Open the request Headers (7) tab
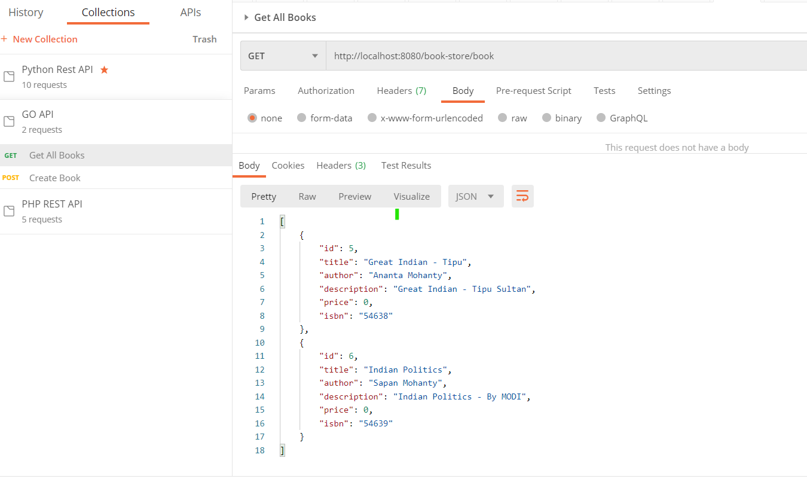 (x=401, y=90)
